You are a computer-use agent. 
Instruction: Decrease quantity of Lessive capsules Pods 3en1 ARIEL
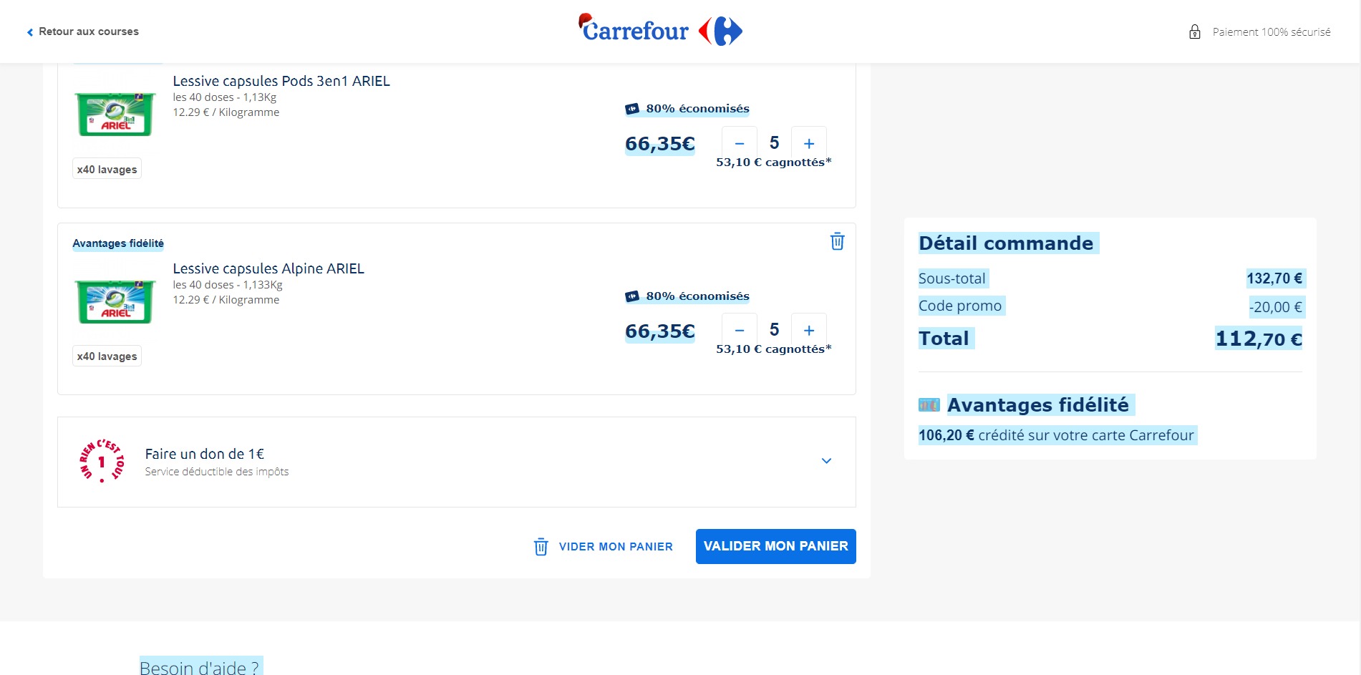click(740, 143)
